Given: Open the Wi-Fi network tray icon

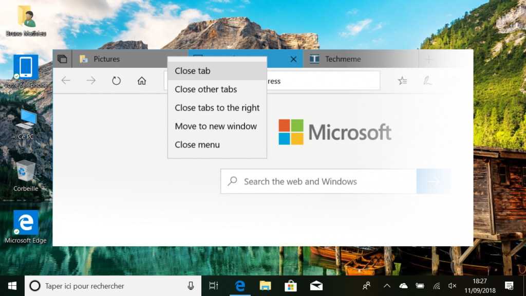Looking at the screenshot, I should 436,286.
